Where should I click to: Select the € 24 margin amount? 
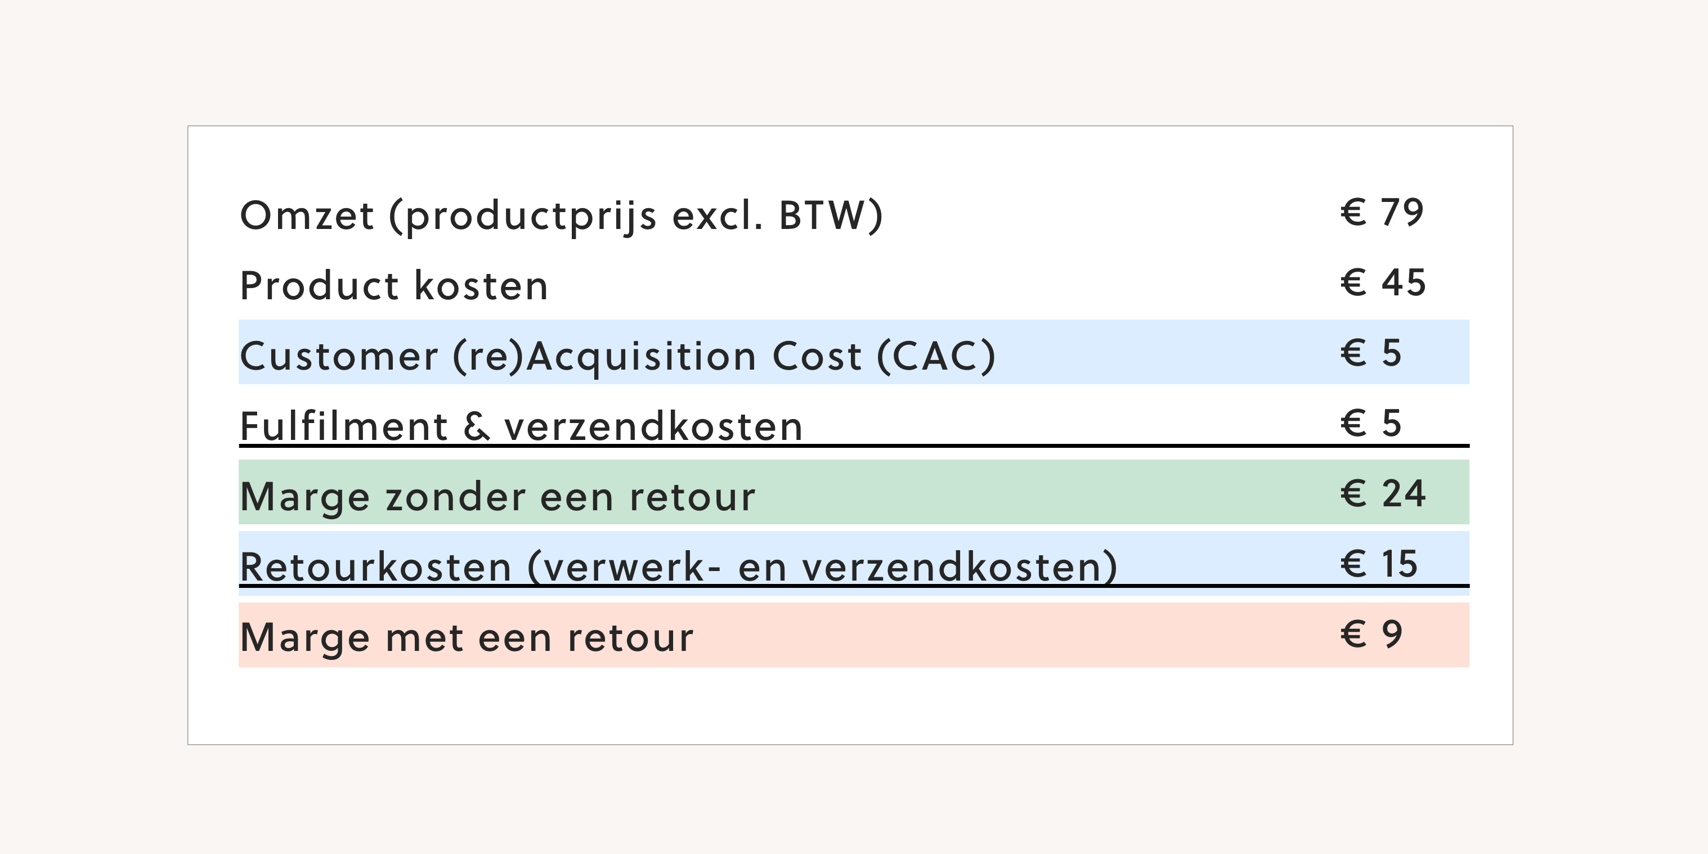[1383, 494]
